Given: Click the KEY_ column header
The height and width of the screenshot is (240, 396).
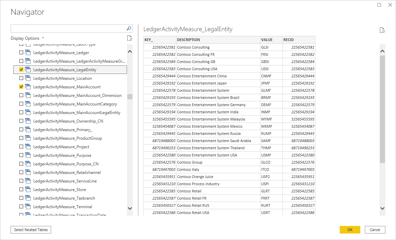Looking at the screenshot, I should (x=160, y=40).
